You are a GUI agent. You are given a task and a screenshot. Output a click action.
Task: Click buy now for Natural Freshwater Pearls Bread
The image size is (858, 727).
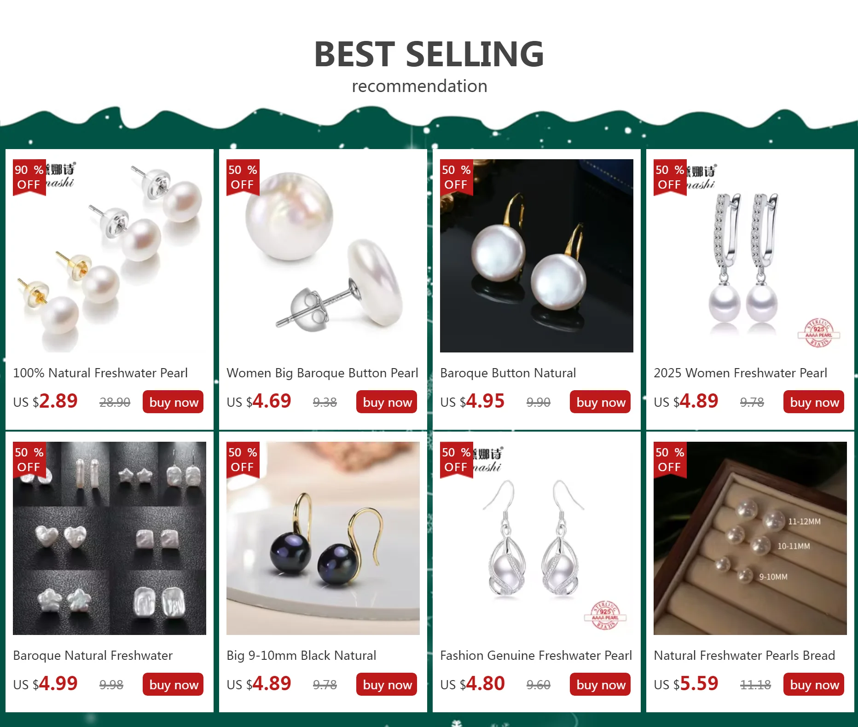pos(814,684)
